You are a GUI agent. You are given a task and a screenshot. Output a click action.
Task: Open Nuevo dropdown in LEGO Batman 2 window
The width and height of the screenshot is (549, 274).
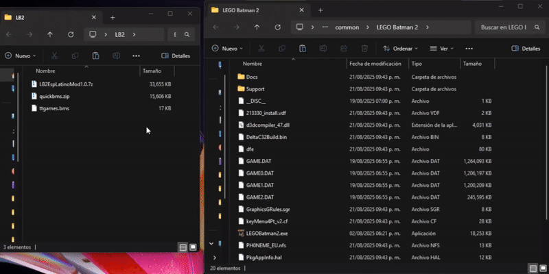click(x=228, y=49)
